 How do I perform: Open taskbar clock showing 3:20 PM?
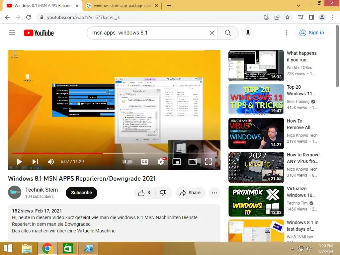coord(325,249)
